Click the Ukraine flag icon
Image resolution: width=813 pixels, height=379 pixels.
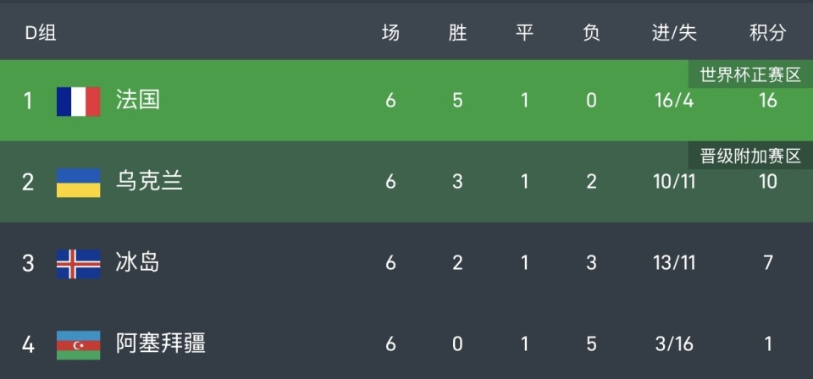(x=78, y=182)
